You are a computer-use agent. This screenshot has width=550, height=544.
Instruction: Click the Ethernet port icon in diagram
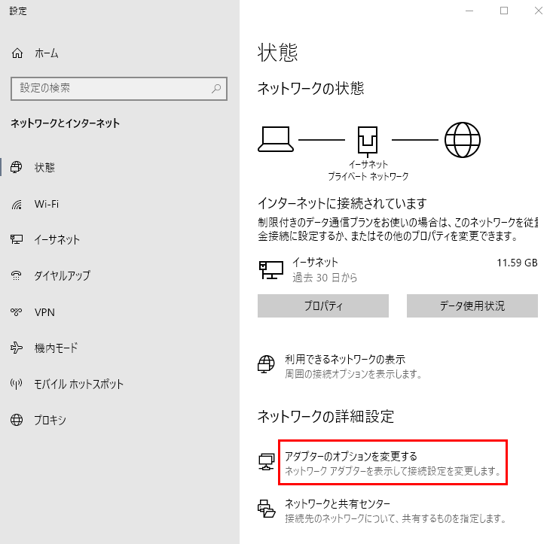click(x=368, y=141)
